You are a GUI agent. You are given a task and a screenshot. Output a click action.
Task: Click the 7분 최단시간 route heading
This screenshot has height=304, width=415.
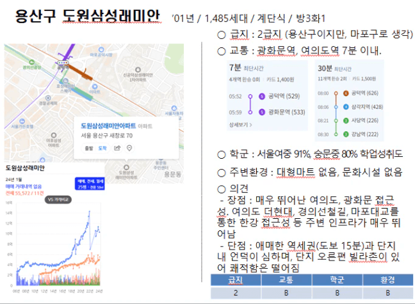[x=247, y=68]
